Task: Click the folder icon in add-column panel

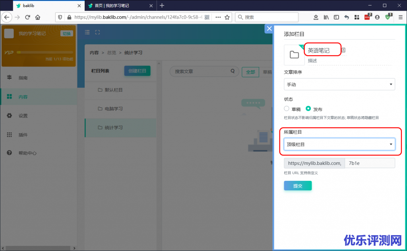Action: pos(294,55)
